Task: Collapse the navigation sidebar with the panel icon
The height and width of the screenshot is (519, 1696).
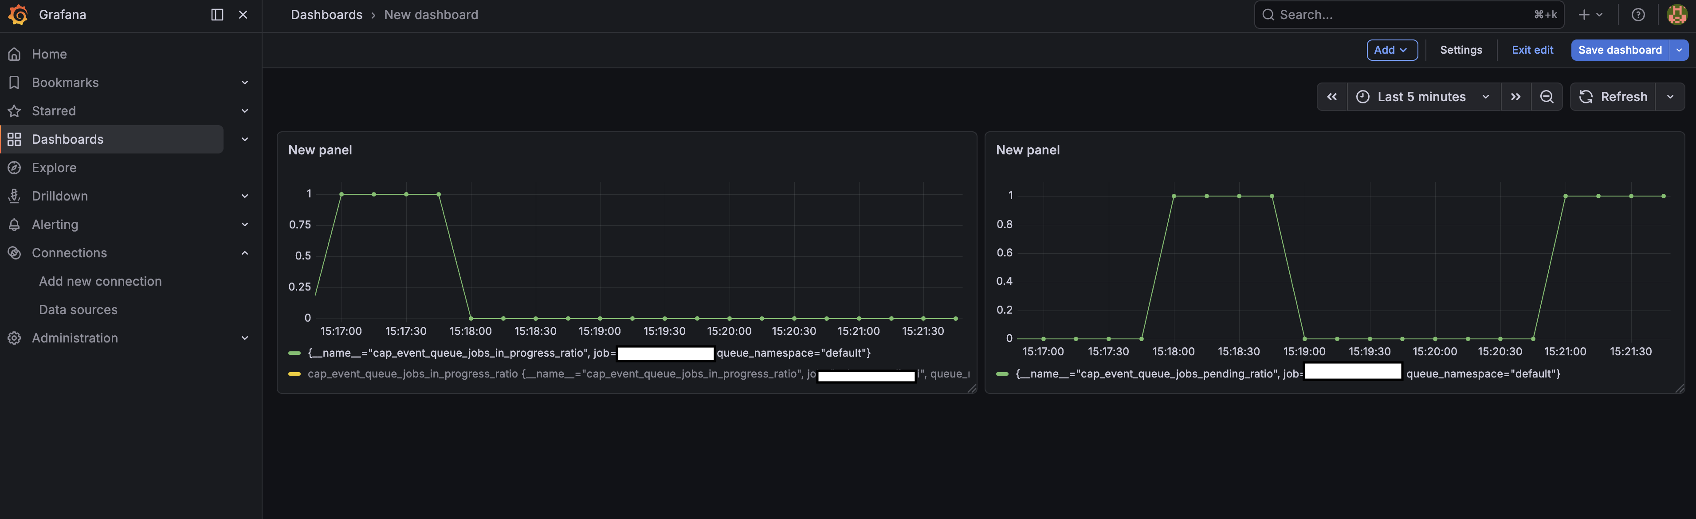Action: pyautogui.click(x=216, y=15)
